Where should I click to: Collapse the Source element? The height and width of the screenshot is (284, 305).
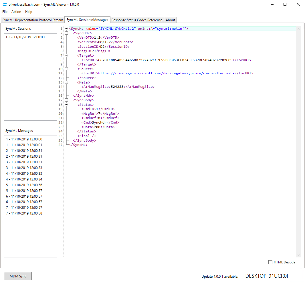66,69
